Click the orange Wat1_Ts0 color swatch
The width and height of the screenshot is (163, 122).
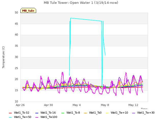pyautogui.click(x=86, y=113)
